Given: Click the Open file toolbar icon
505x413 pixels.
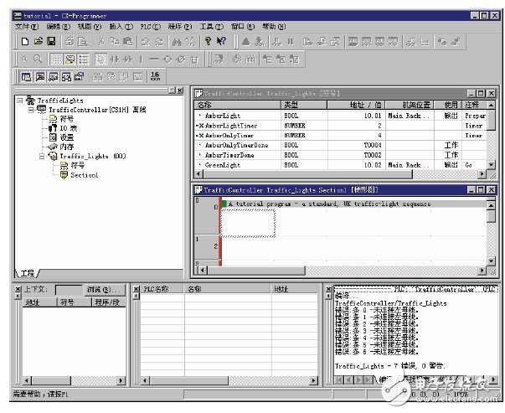Looking at the screenshot, I should tap(38, 40).
